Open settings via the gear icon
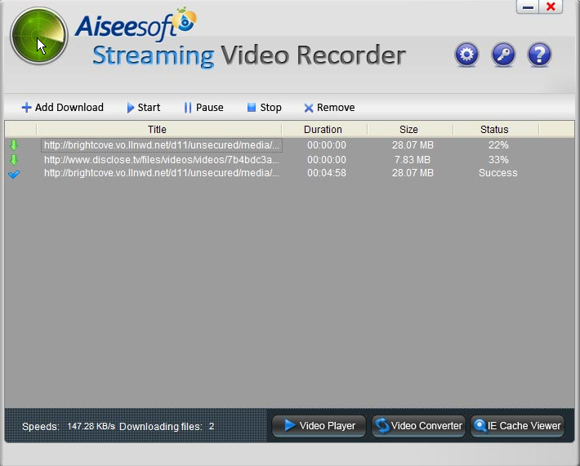The width and height of the screenshot is (580, 466). click(x=466, y=55)
